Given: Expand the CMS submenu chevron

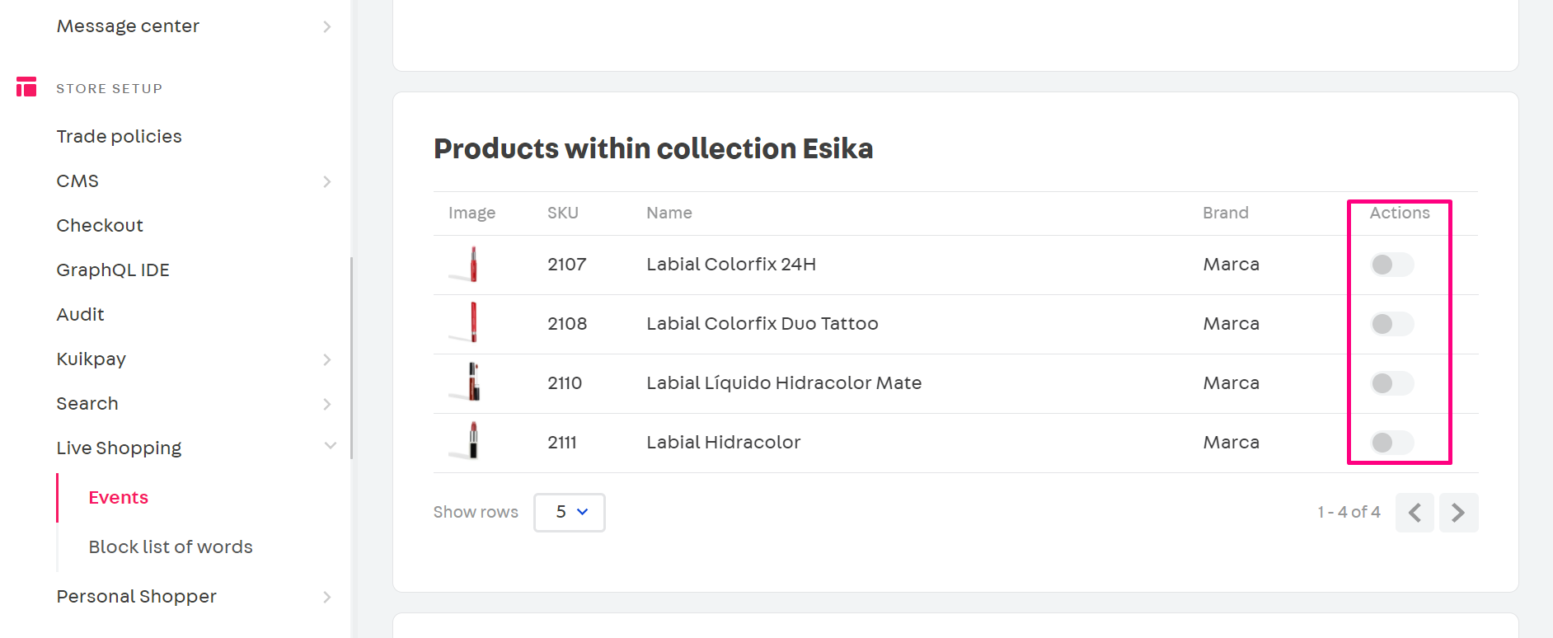Looking at the screenshot, I should tap(327, 181).
